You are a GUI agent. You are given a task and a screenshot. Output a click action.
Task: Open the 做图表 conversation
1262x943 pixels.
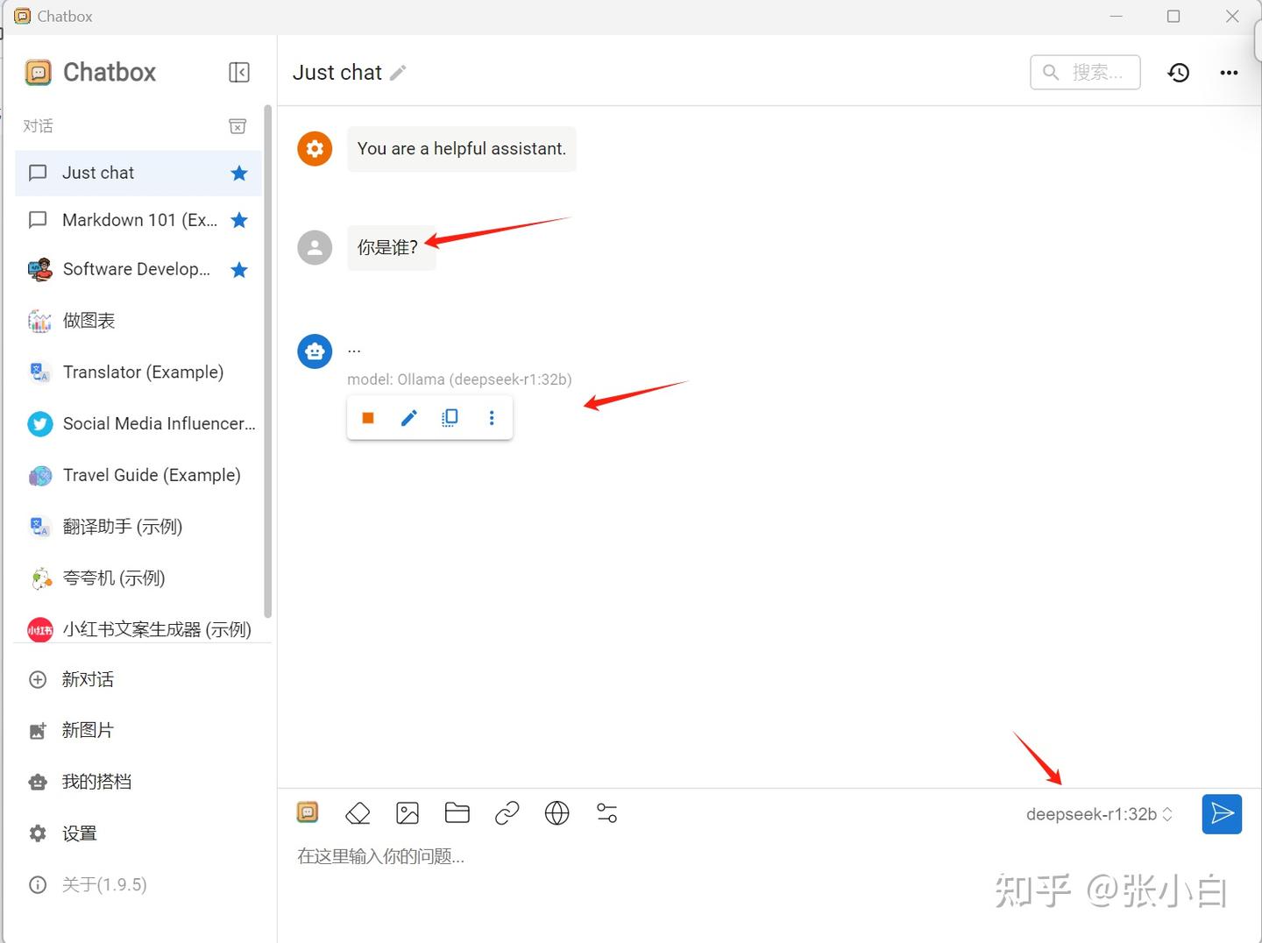[138, 321]
